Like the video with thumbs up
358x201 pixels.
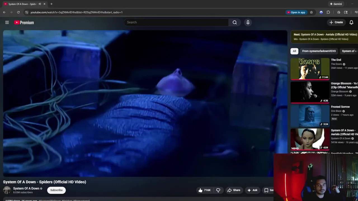[x=200, y=190]
